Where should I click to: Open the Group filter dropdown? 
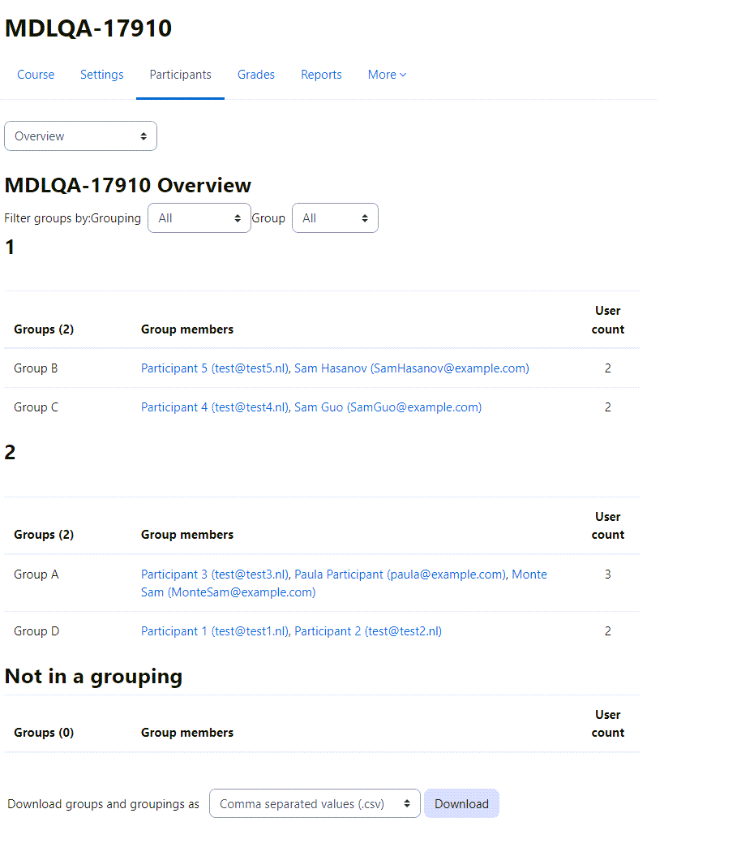[335, 218]
